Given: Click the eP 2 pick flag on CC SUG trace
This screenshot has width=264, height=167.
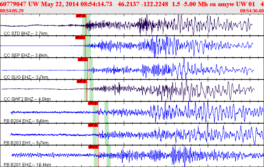Looking at the screenshot, I should point(83,59).
